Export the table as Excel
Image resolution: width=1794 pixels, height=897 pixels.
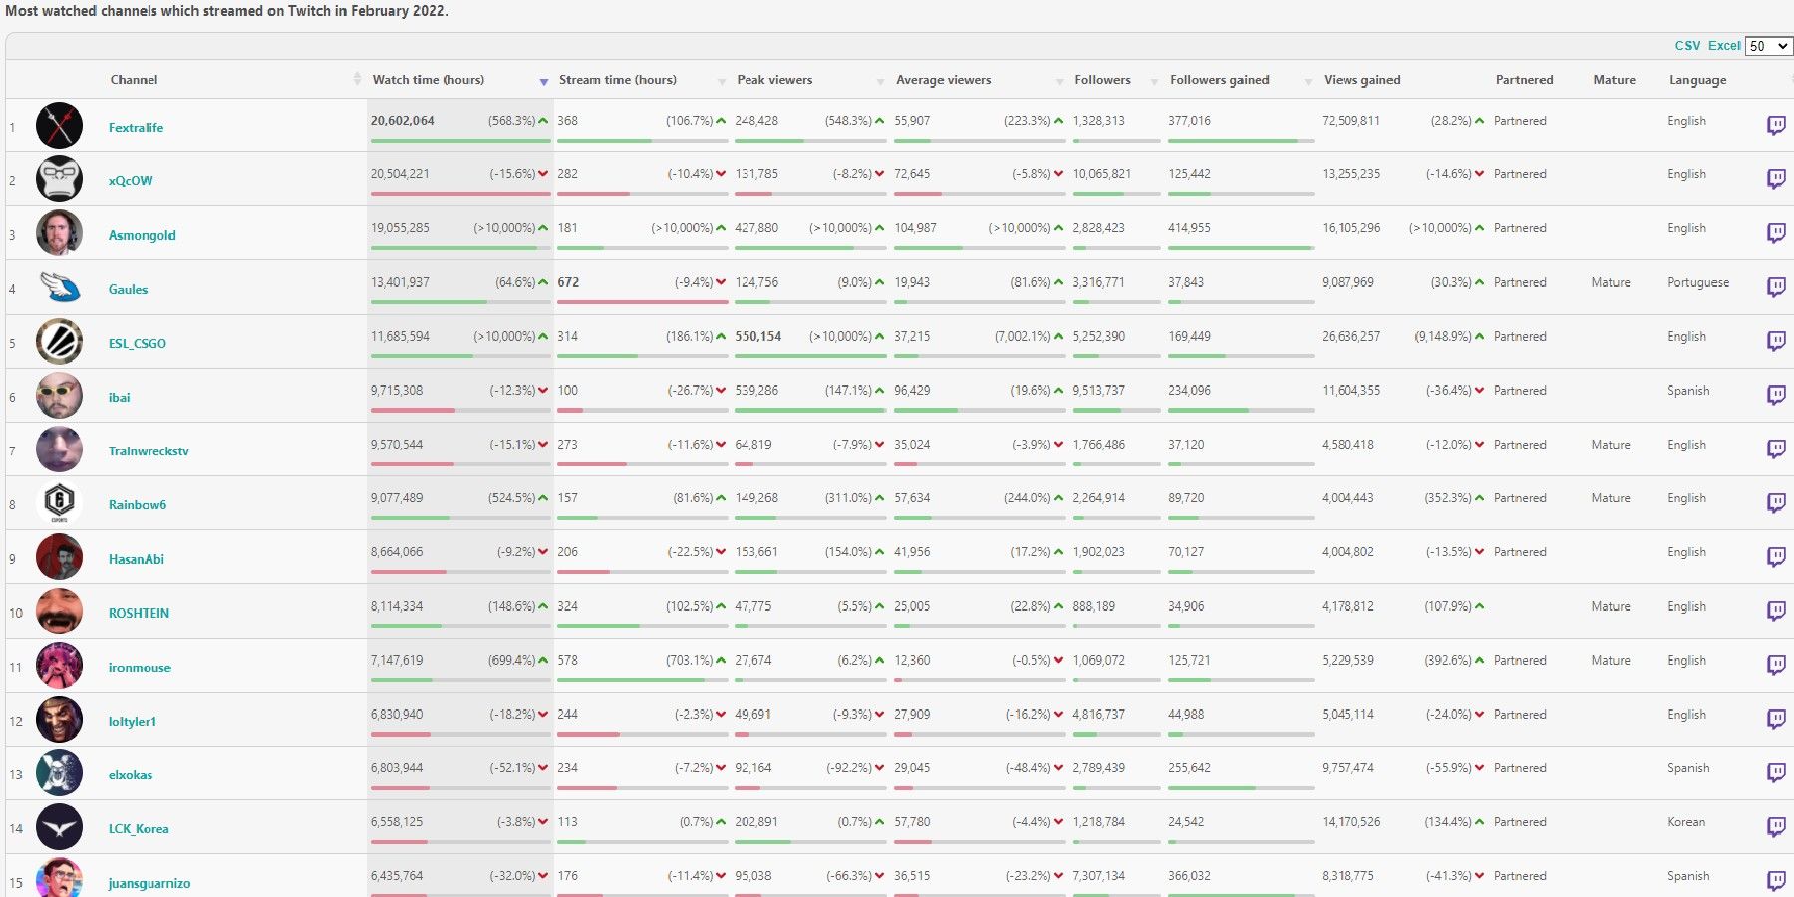[x=1724, y=46]
